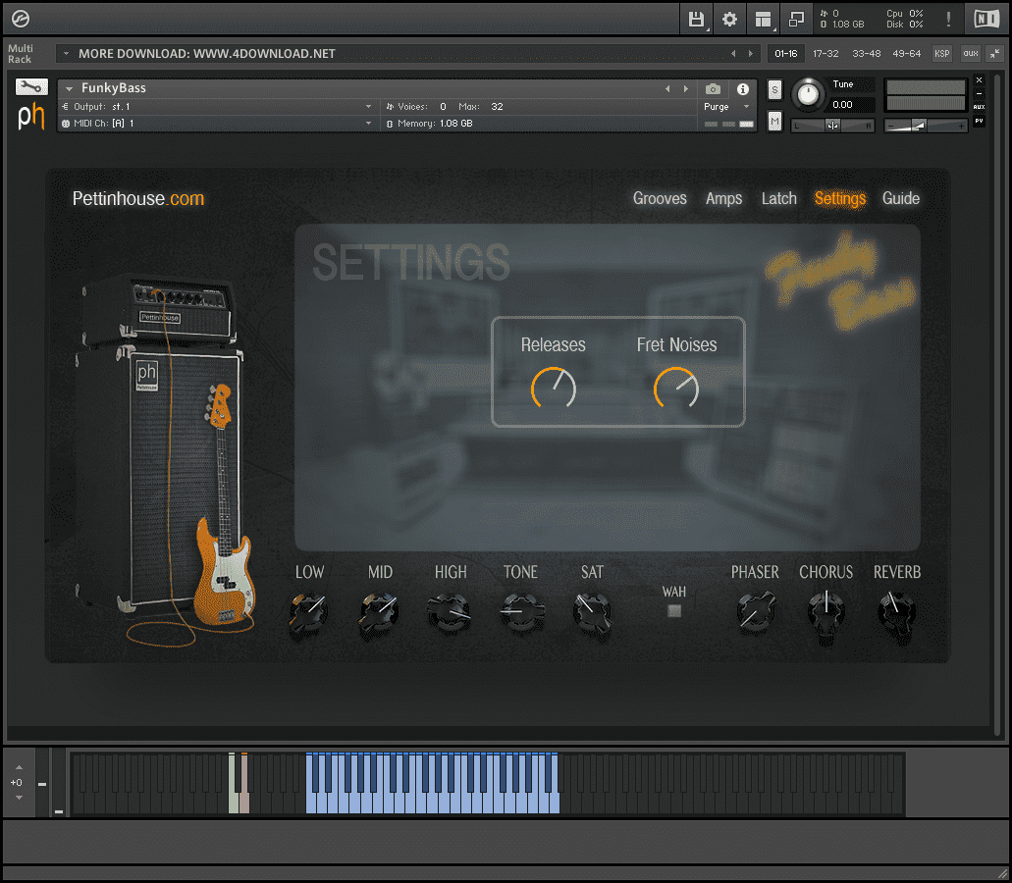Viewport: 1012px width, 883px height.
Task: Click the Tune value 0.00 field
Action: tap(852, 105)
